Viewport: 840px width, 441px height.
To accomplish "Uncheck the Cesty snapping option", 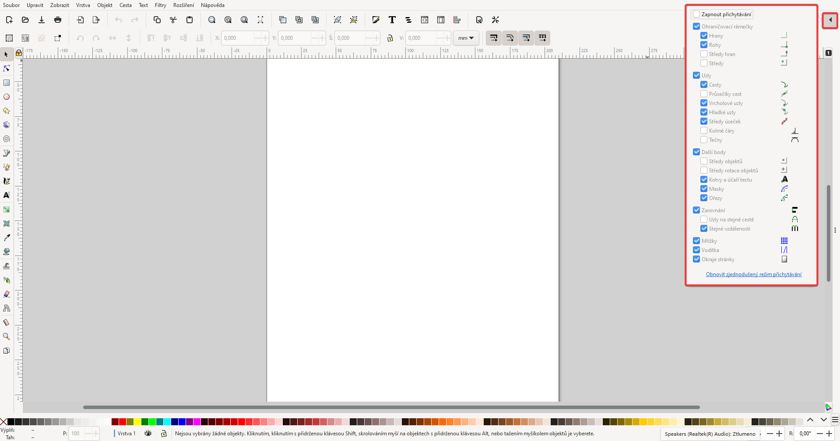I will 704,84.
